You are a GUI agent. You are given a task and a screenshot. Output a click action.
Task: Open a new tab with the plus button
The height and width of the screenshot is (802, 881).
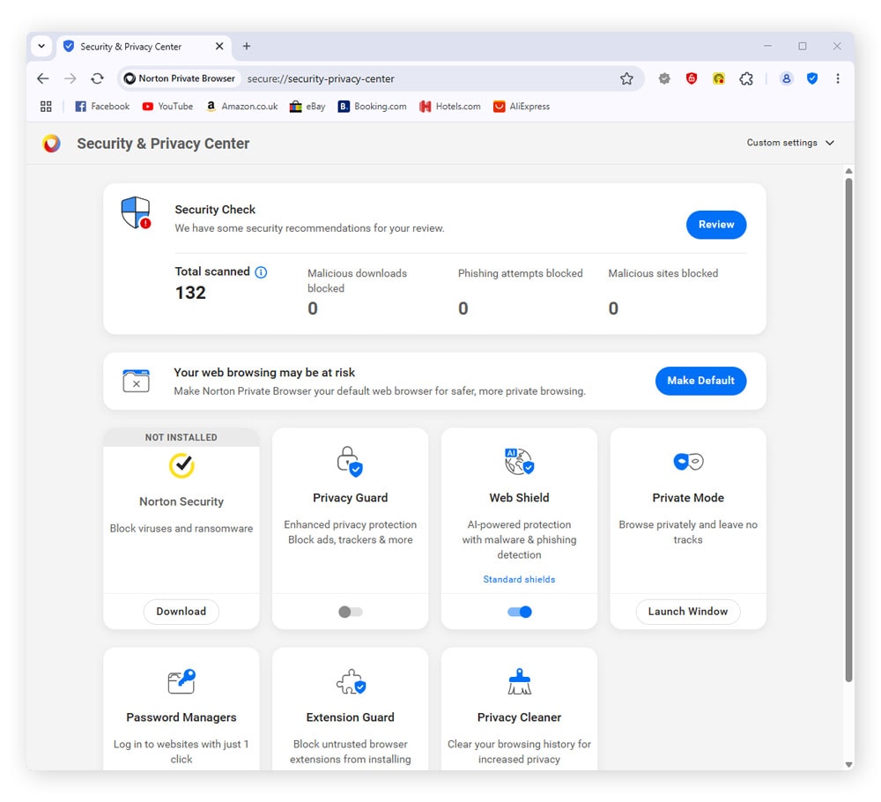247,46
